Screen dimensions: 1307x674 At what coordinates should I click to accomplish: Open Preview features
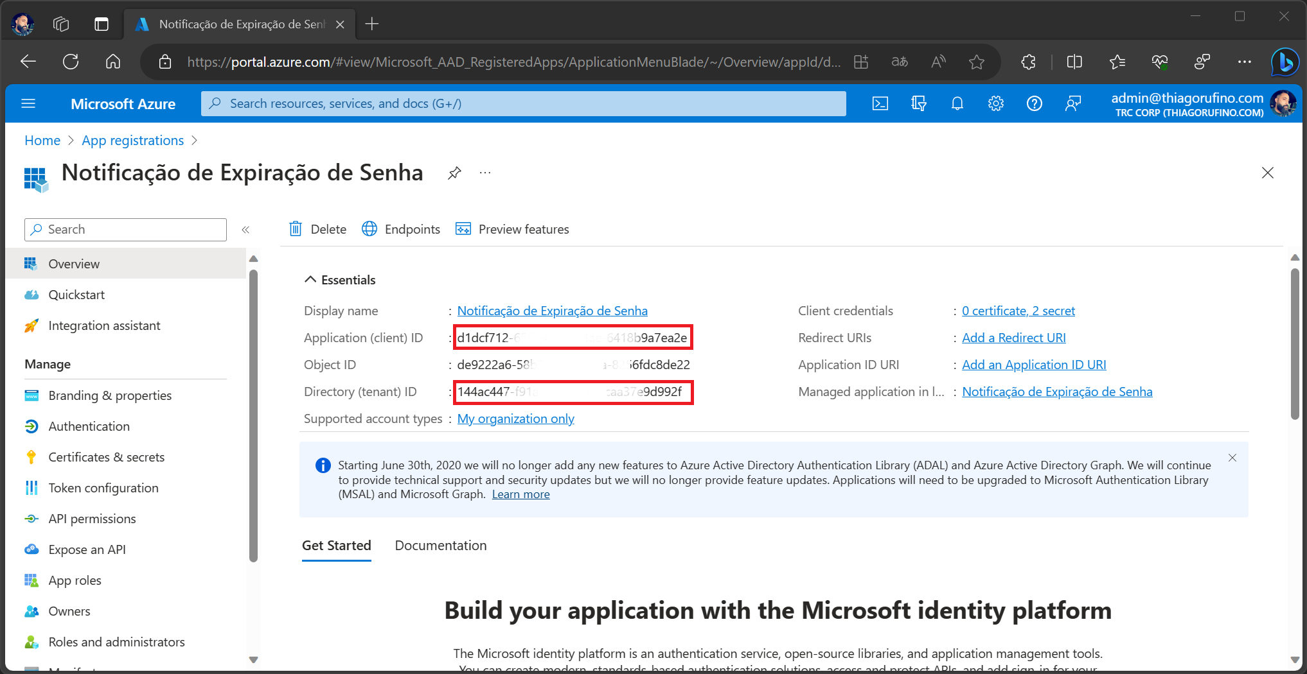[512, 229]
